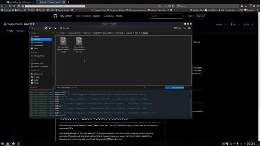This screenshot has width=260, height=146.
Task: Adjust the Dolphin zoom slider in status bar
Action: (x=145, y=88)
